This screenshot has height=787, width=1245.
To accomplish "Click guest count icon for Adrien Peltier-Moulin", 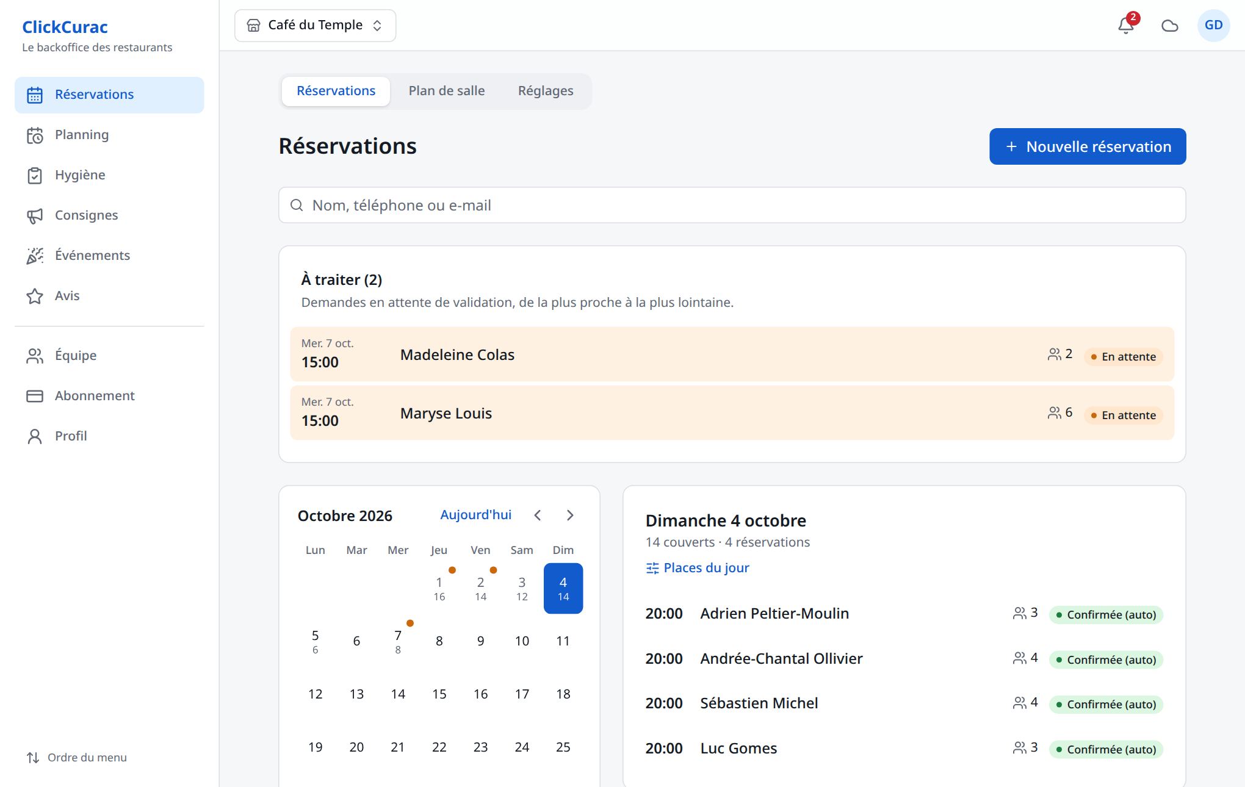I will point(1019,613).
